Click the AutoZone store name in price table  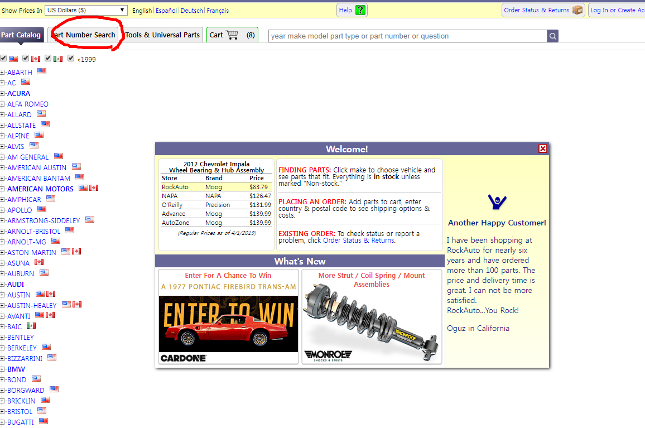175,223
